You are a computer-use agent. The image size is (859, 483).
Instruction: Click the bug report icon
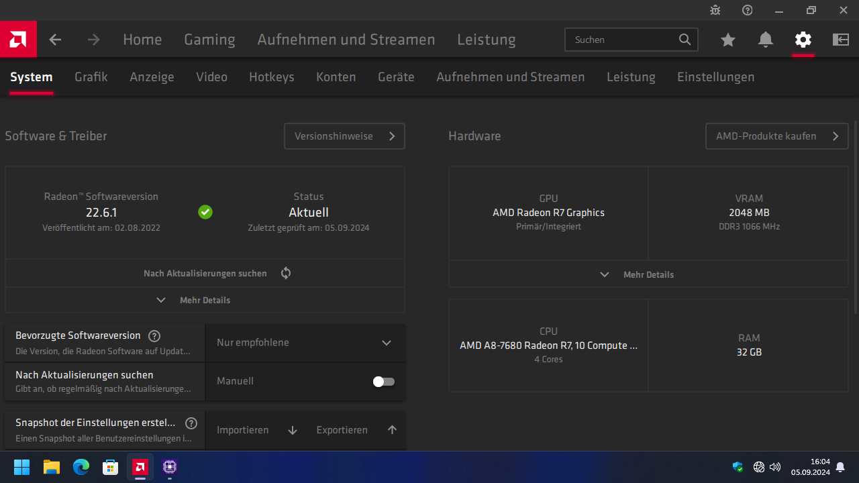click(715, 10)
